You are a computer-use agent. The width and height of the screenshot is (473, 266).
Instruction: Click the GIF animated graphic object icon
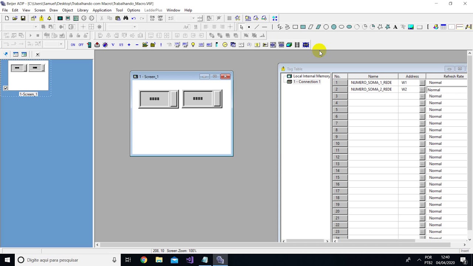(306, 45)
